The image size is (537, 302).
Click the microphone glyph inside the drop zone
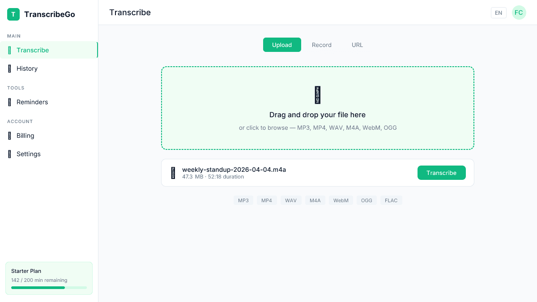point(318,95)
